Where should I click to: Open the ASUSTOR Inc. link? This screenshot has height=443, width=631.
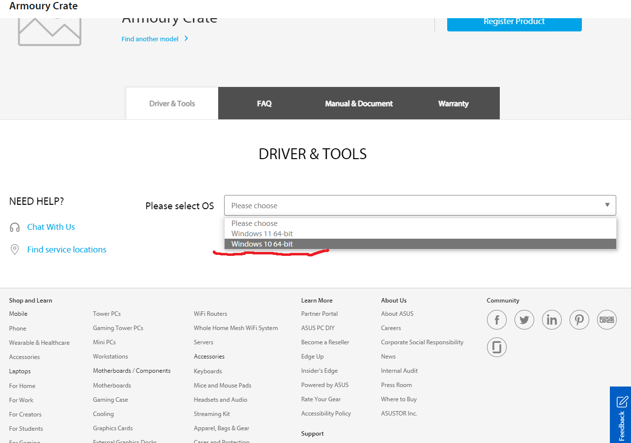tap(399, 414)
